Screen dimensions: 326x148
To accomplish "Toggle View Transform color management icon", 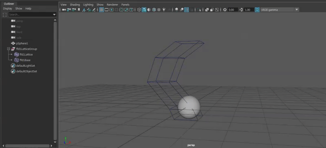I will (x=257, y=10).
